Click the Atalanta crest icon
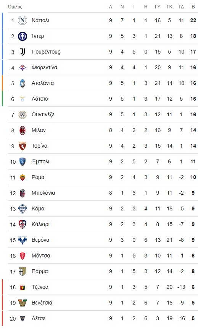Image resolution: width=198 pixels, height=329 pixels. click(23, 83)
